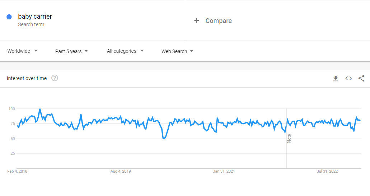Image resolution: width=370 pixels, height=196 pixels.
Task: Click the blue dot next to baby carrier
Action: click(9, 17)
